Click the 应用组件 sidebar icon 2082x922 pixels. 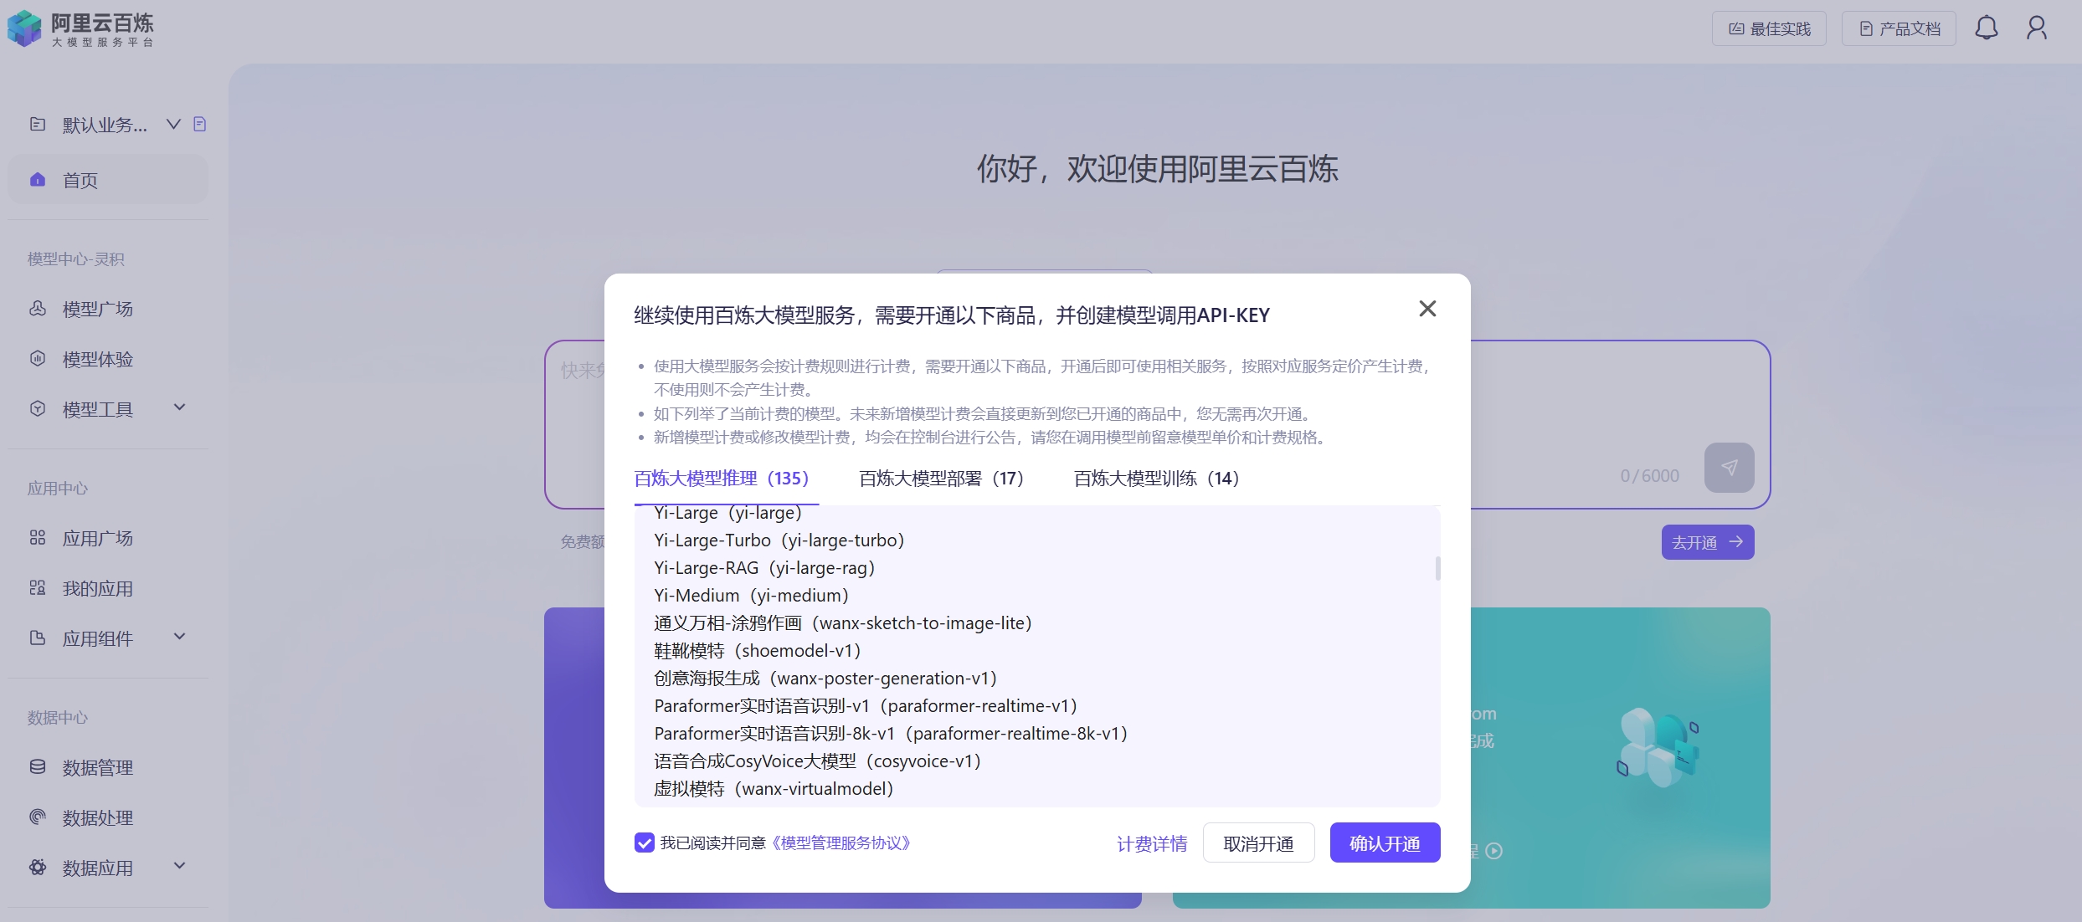[x=38, y=638]
